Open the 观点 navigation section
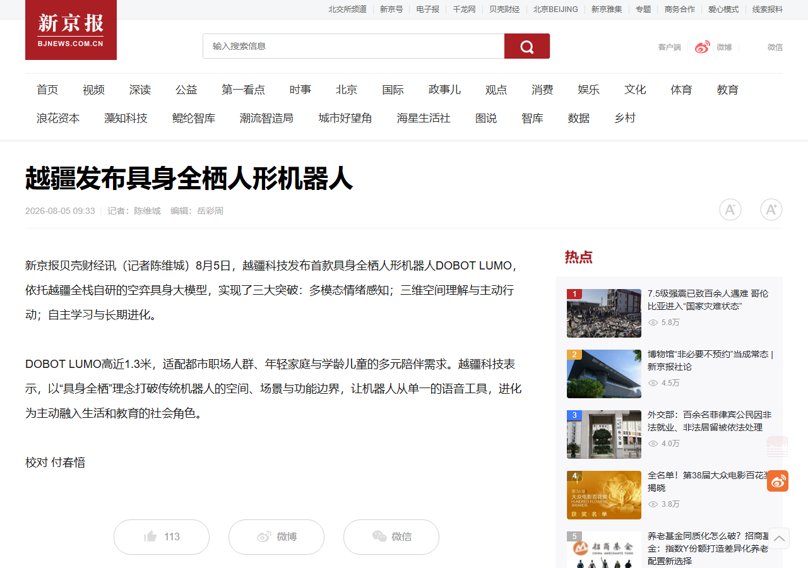 coord(496,90)
